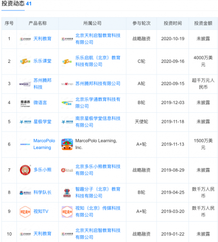Select the date 2019-03-20
Screen dimensions: 218x242
click(173, 212)
